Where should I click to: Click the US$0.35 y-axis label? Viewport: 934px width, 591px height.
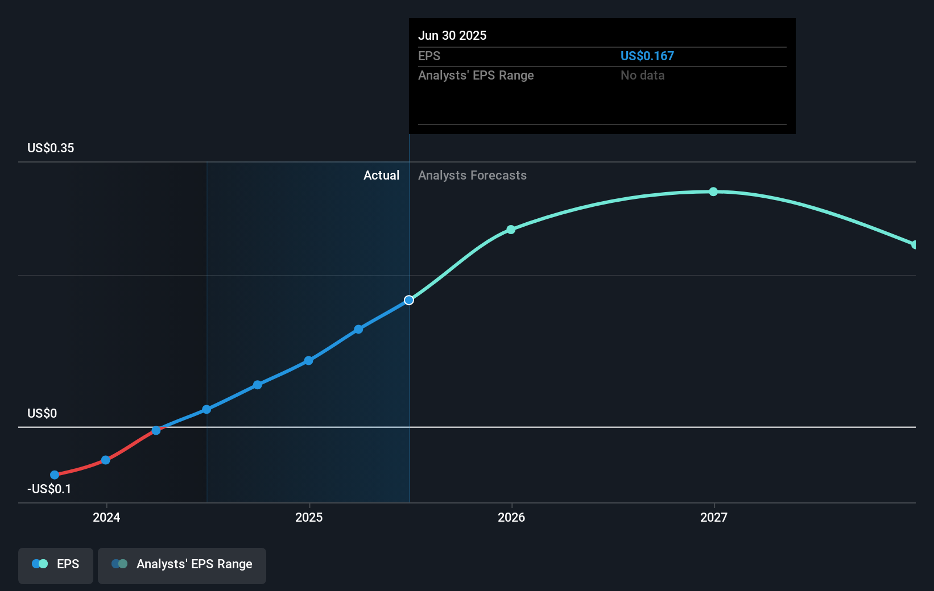click(51, 148)
